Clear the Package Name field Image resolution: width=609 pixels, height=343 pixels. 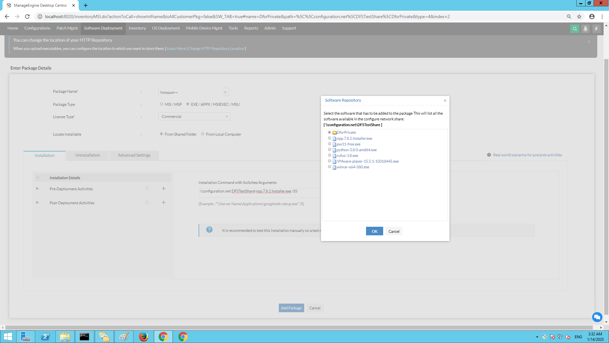225,92
